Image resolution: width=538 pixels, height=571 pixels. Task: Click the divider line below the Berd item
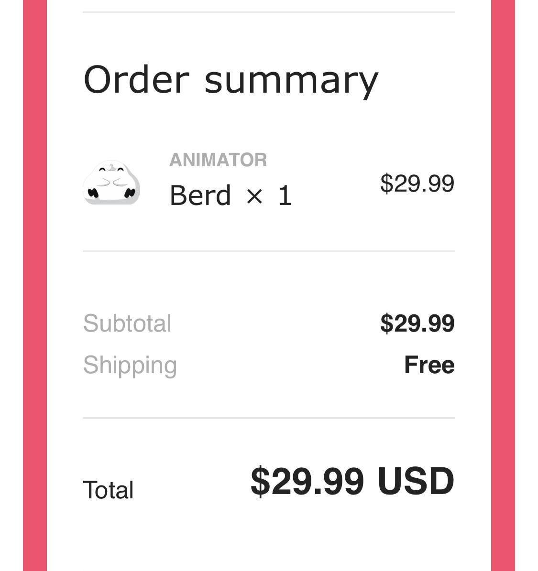pyautogui.click(x=269, y=251)
